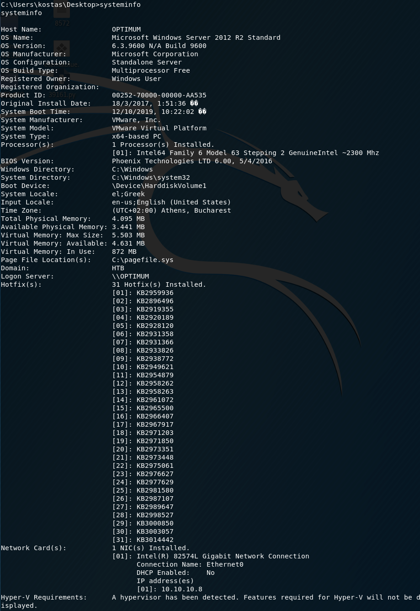Click the C:\pagefile.sys location text
This screenshot has height=611, width=420.
click(143, 260)
